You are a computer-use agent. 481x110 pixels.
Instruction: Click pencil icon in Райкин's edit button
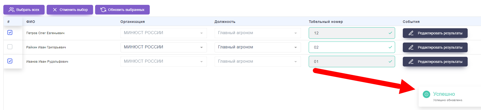[411, 47]
